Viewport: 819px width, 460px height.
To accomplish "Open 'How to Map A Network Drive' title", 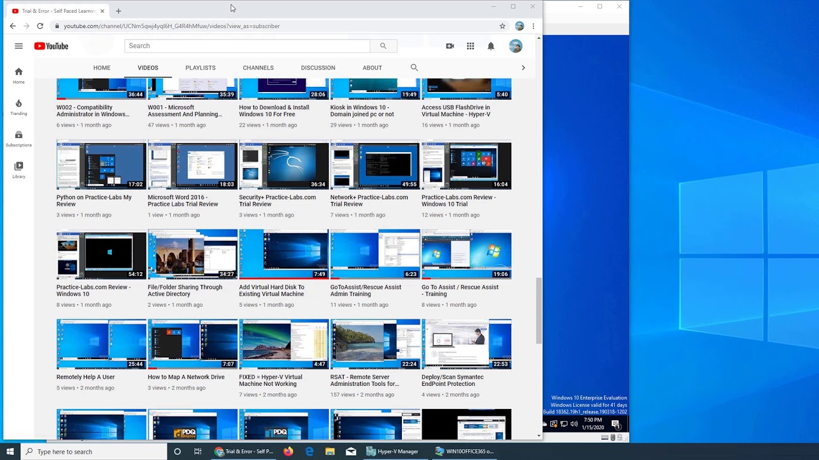I will (186, 377).
